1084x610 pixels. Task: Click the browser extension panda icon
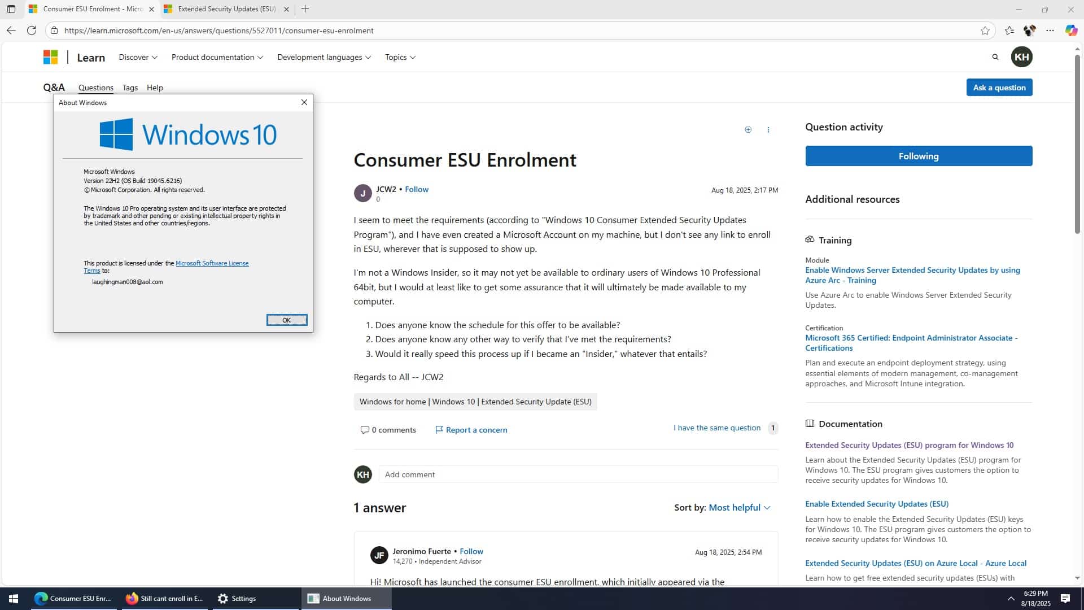(1030, 30)
